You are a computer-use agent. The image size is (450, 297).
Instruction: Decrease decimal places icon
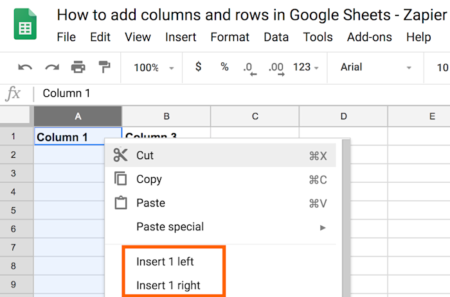249,69
